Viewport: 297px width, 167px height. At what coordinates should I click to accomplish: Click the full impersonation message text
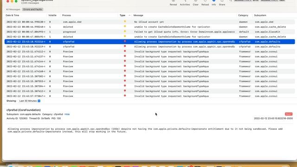pyautogui.click(x=145, y=130)
